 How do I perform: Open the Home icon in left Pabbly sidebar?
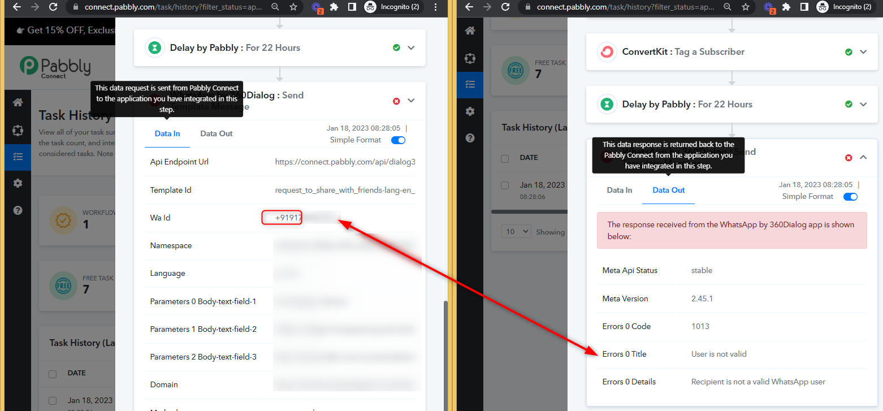coord(18,102)
